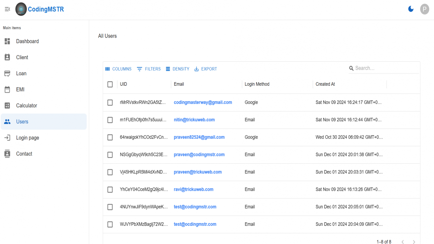Click the UID cell starting with NSGgGbyqW9ch5C23E
This screenshot has height=244, width=434.
(x=144, y=155)
